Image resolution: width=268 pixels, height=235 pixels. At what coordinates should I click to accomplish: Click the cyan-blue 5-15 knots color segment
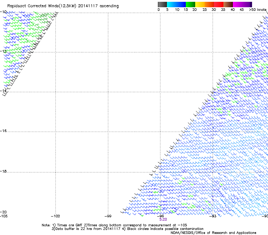pyautogui.click(x=176, y=4)
